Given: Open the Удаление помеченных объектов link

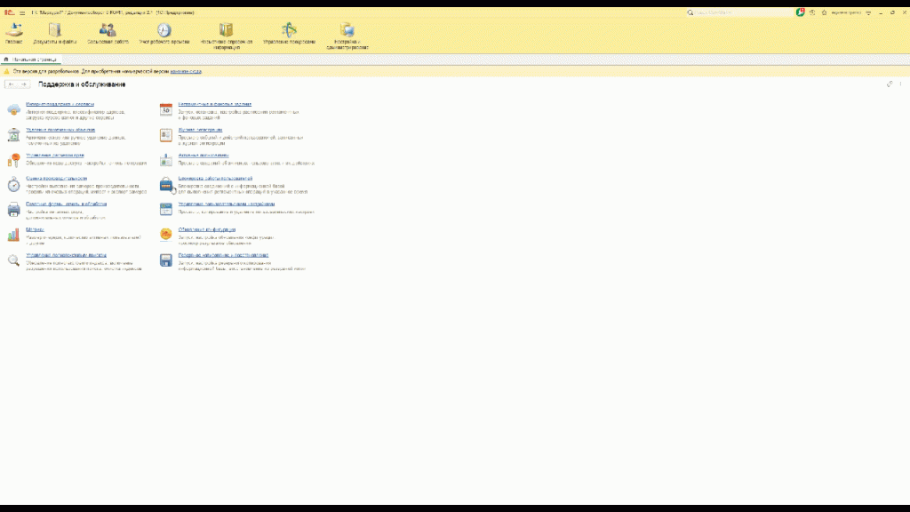Looking at the screenshot, I should (60, 130).
